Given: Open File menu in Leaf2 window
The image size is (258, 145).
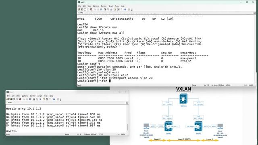Looking at the screenshot, I should click(x=80, y=6).
